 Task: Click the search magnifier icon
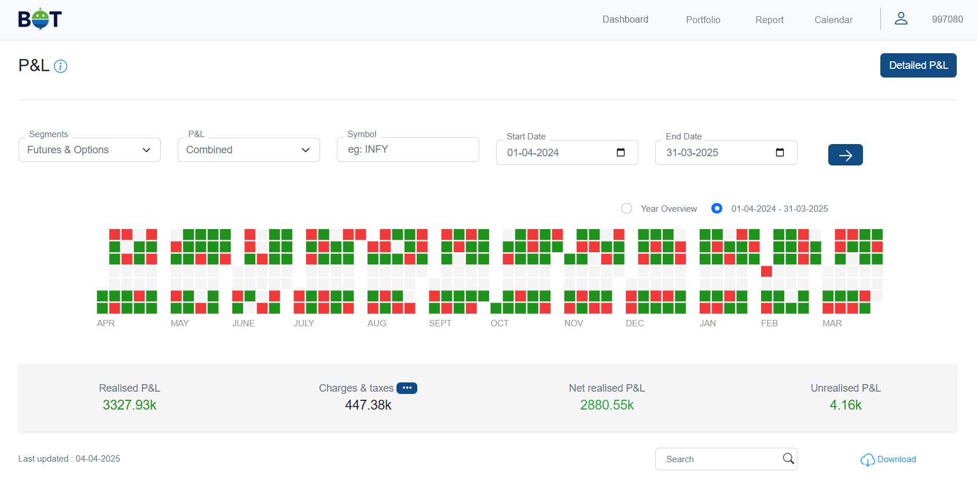coord(788,459)
